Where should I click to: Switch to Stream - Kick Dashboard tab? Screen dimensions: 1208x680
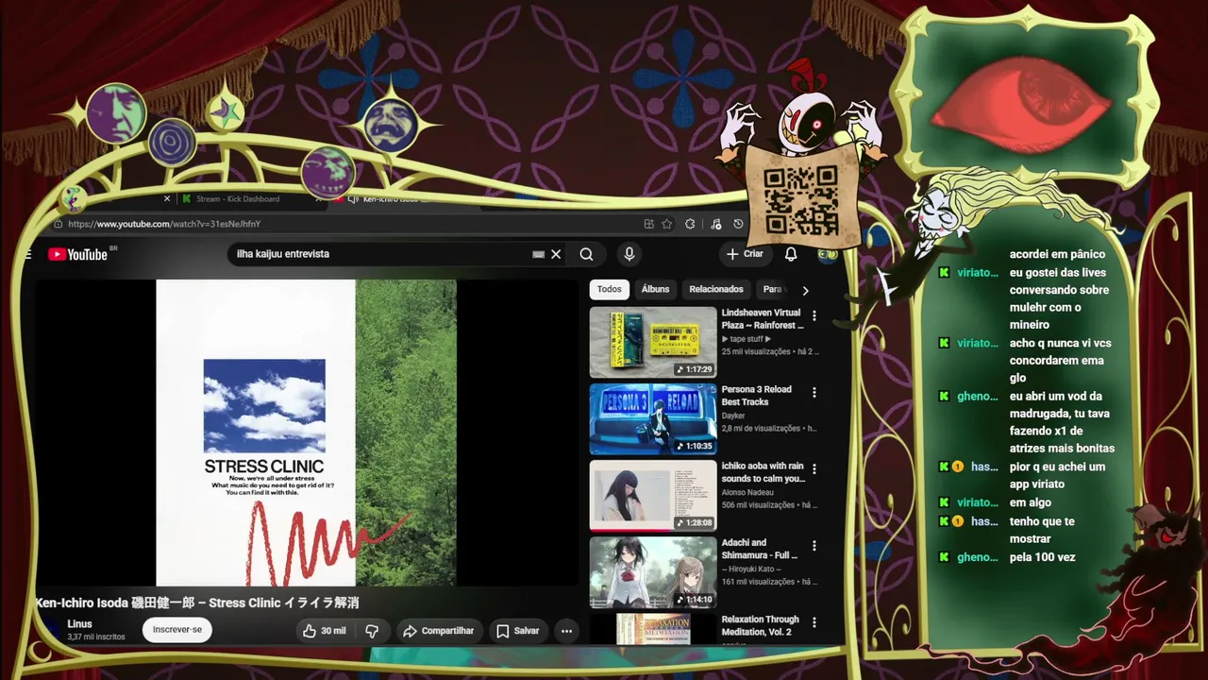pos(240,199)
